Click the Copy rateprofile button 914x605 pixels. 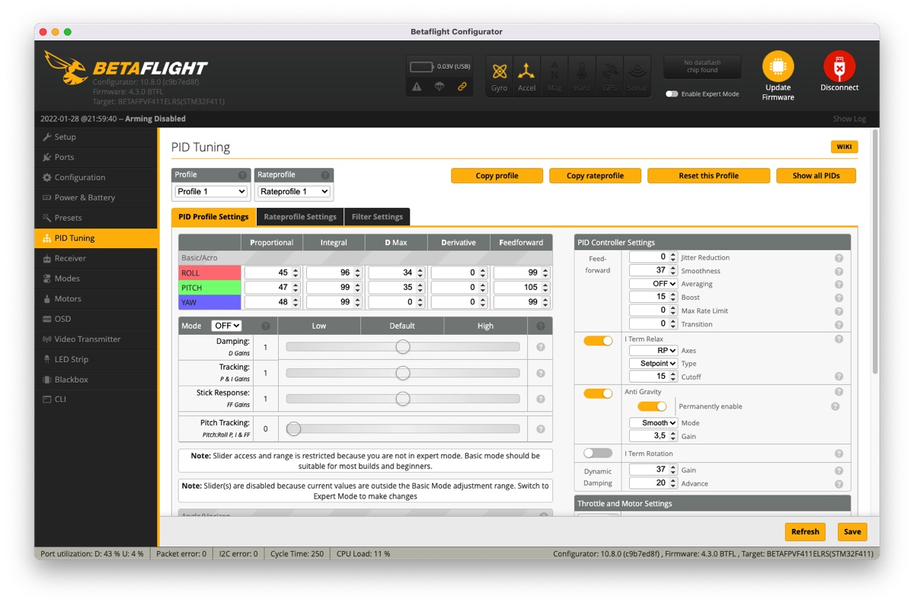[x=595, y=176]
